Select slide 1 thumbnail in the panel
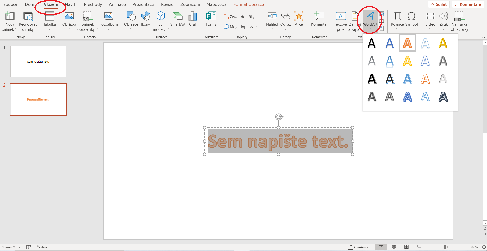This screenshot has width=487, height=251. tap(38, 61)
